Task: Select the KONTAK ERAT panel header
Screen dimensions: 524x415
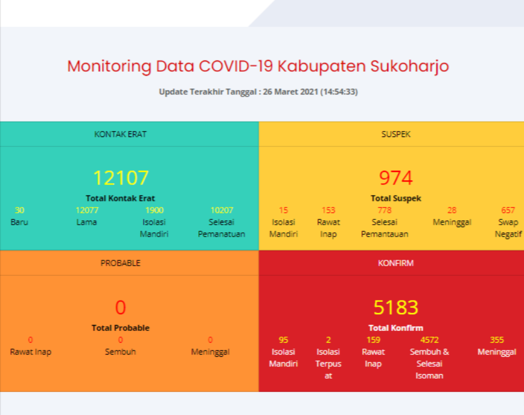Action: pyautogui.click(x=120, y=134)
